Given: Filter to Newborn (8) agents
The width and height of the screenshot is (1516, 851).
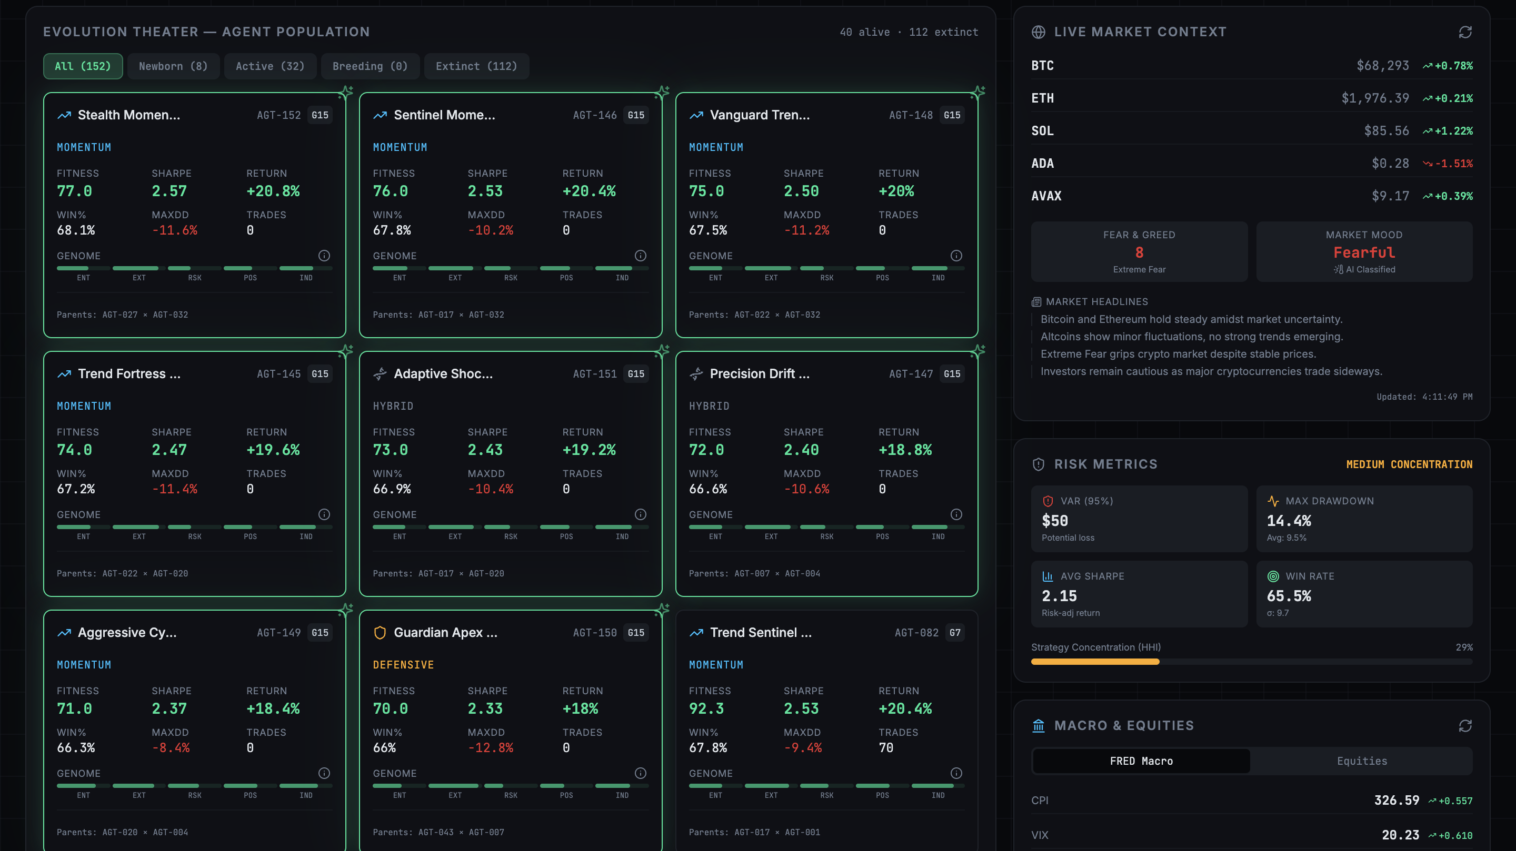Looking at the screenshot, I should pos(173,66).
